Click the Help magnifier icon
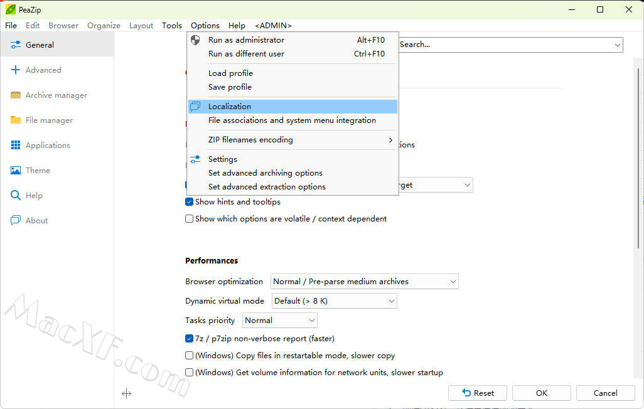 pos(16,195)
